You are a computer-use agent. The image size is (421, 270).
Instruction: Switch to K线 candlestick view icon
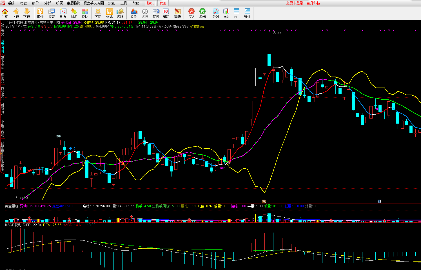(x=226, y=13)
